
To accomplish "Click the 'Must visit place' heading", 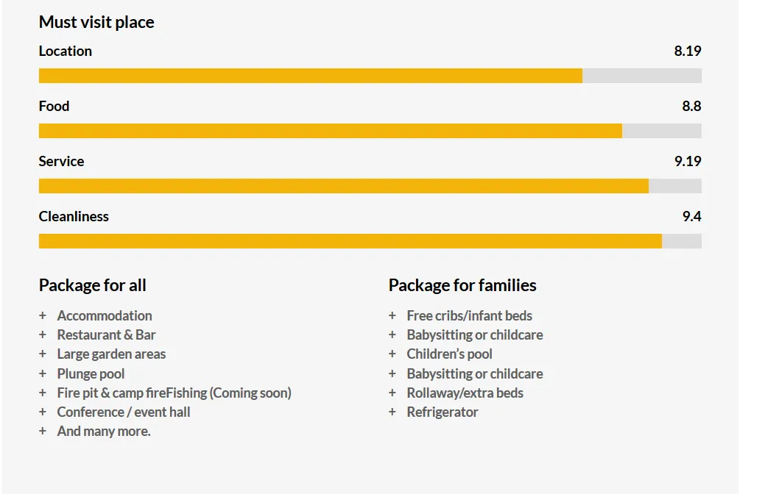I will coord(96,22).
